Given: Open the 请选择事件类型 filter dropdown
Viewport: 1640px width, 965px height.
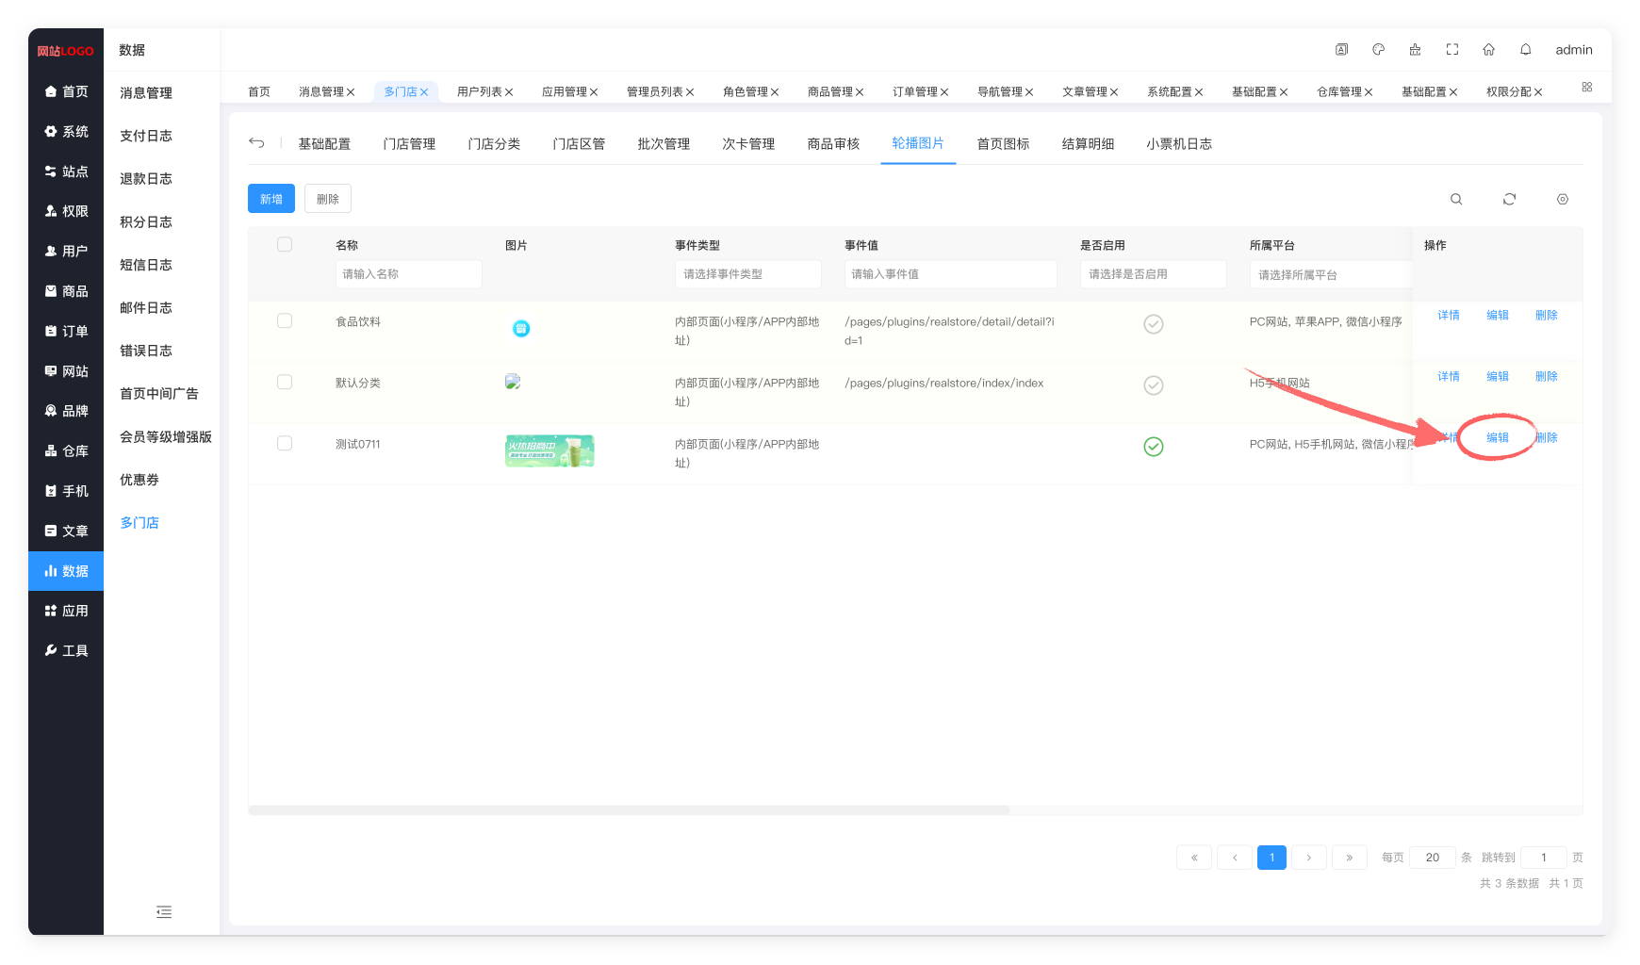Looking at the screenshot, I should click(x=747, y=274).
